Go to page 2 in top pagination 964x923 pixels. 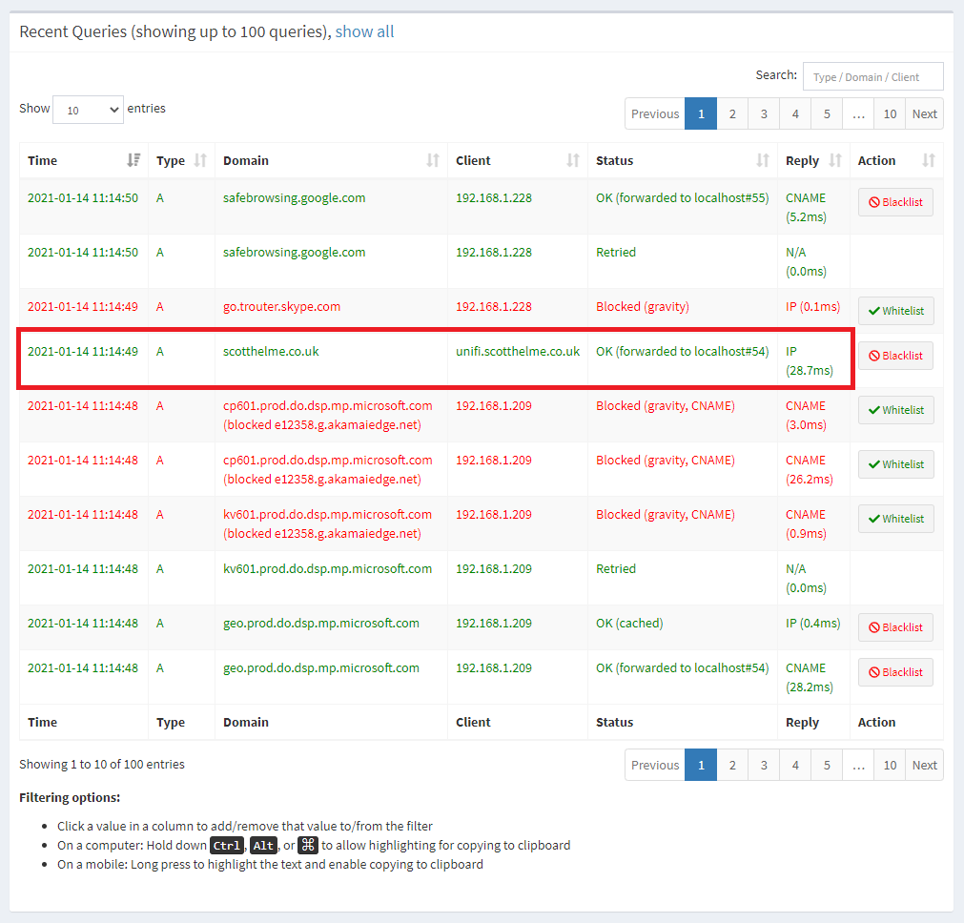tap(732, 113)
